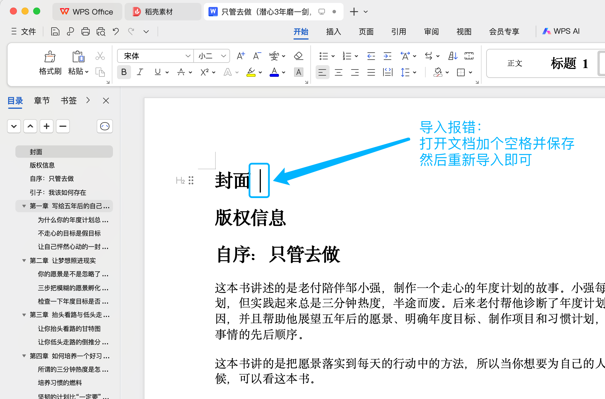Viewport: 605px width, 399px height.
Task: Collapse the 第二章 outline entry
Action: (x=24, y=261)
